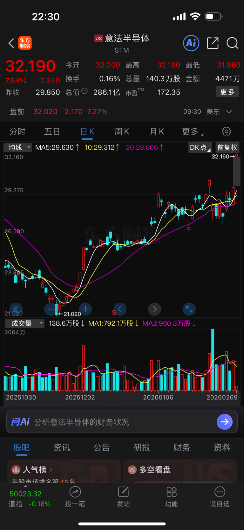
Task: Switch to 分时 tab
Action: point(17,131)
